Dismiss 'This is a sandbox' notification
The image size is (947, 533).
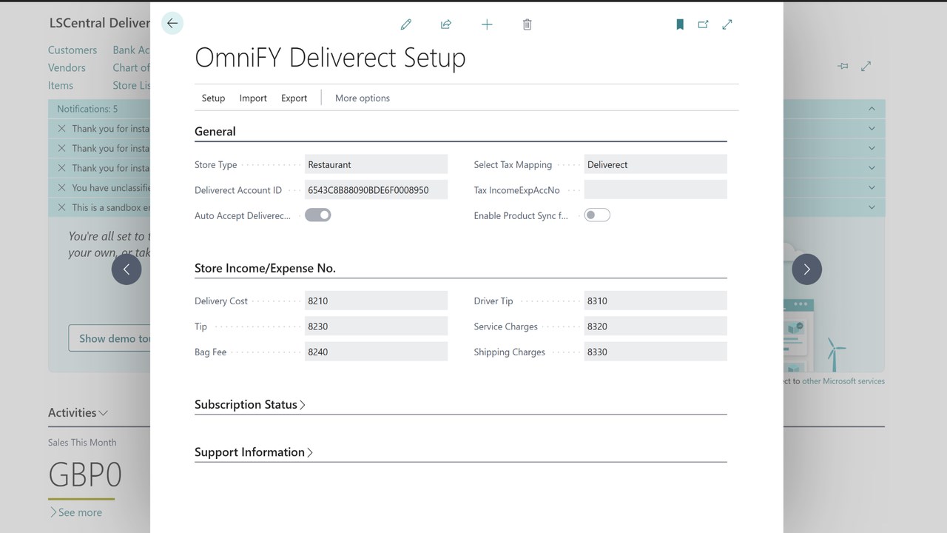pyautogui.click(x=61, y=207)
